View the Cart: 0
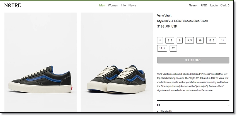This screenshot has width=237, height=116. (225, 5)
